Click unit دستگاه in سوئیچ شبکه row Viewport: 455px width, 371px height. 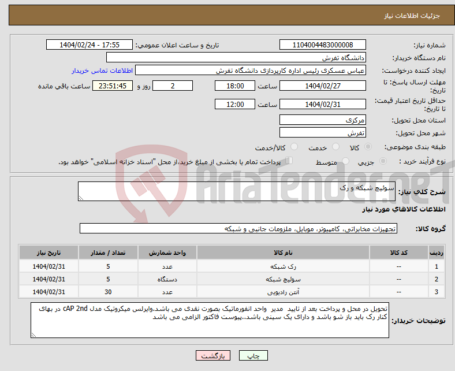point(167,279)
